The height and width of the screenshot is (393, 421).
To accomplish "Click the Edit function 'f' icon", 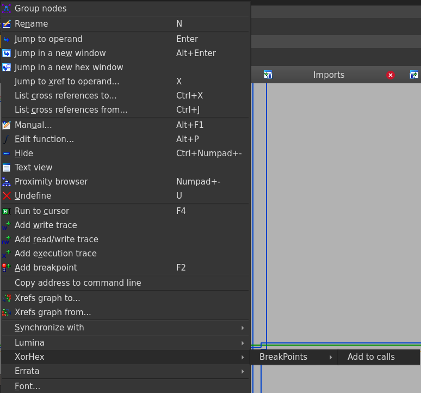I will [7, 139].
